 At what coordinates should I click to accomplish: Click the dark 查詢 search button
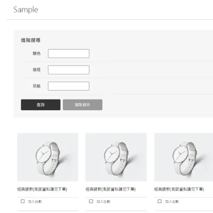(40, 105)
